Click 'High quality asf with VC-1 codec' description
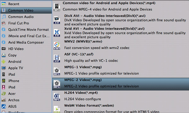 coord(91,61)
